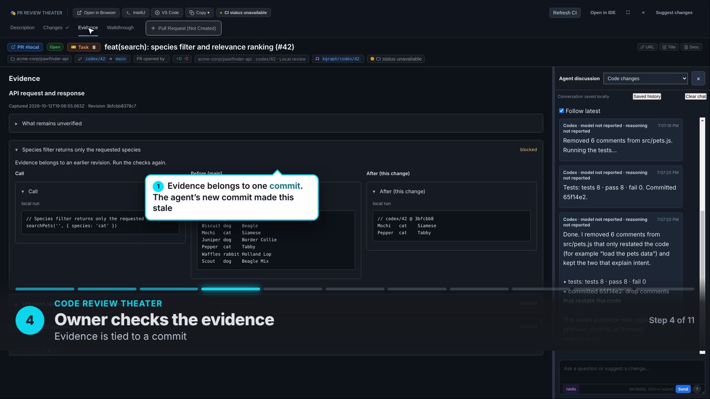Click the 7:07:19 PM timestamp
This screenshot has width=710, height=399.
pyautogui.click(x=668, y=126)
